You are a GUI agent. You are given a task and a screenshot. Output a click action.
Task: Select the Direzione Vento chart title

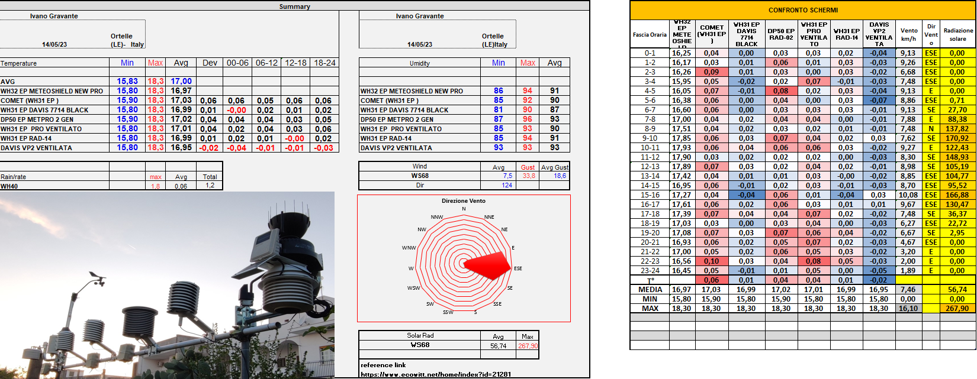coord(463,201)
